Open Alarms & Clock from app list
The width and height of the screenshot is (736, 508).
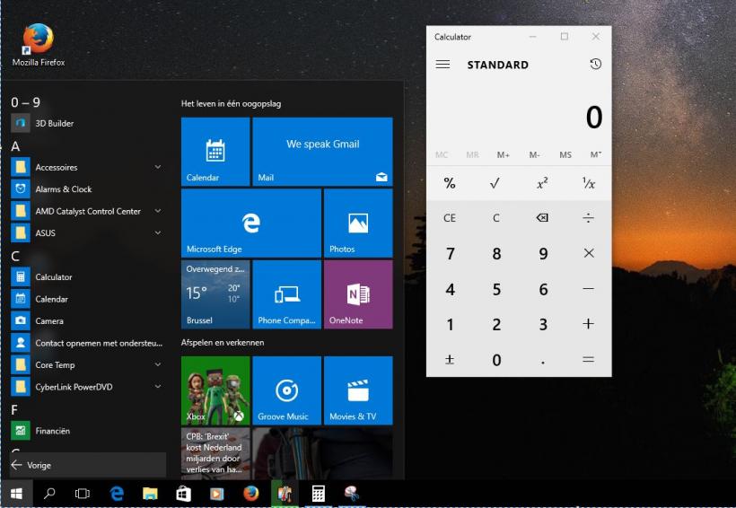[x=64, y=189]
